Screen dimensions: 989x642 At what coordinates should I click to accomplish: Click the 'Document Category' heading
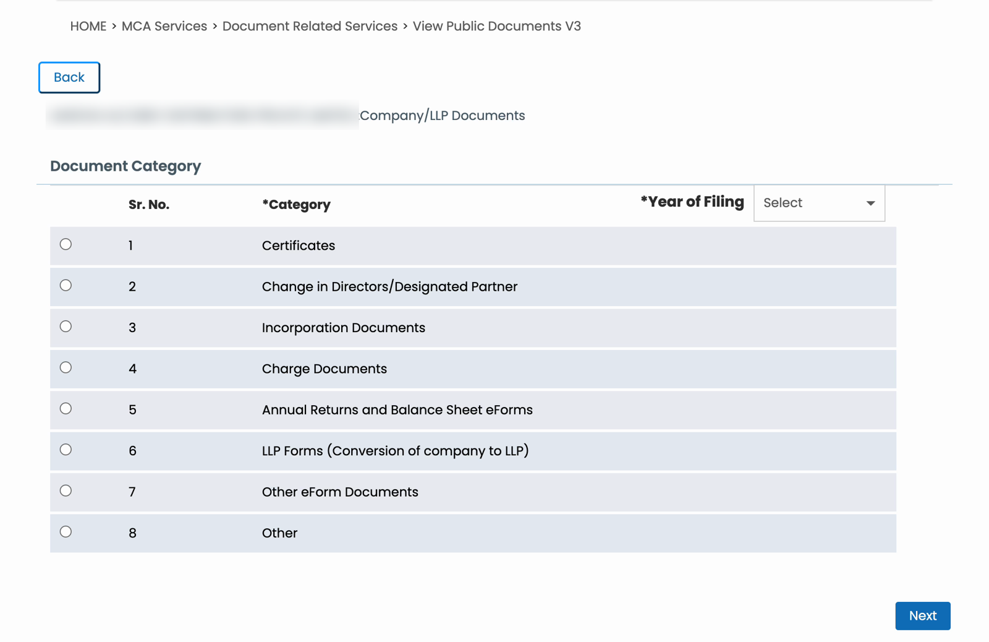click(125, 166)
